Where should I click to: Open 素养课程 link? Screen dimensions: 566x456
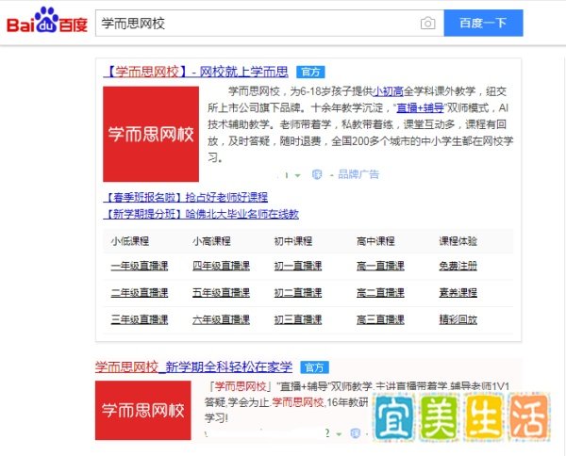coord(458,293)
